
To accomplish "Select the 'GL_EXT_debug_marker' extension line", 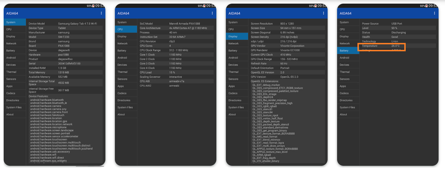I will click(266, 85).
